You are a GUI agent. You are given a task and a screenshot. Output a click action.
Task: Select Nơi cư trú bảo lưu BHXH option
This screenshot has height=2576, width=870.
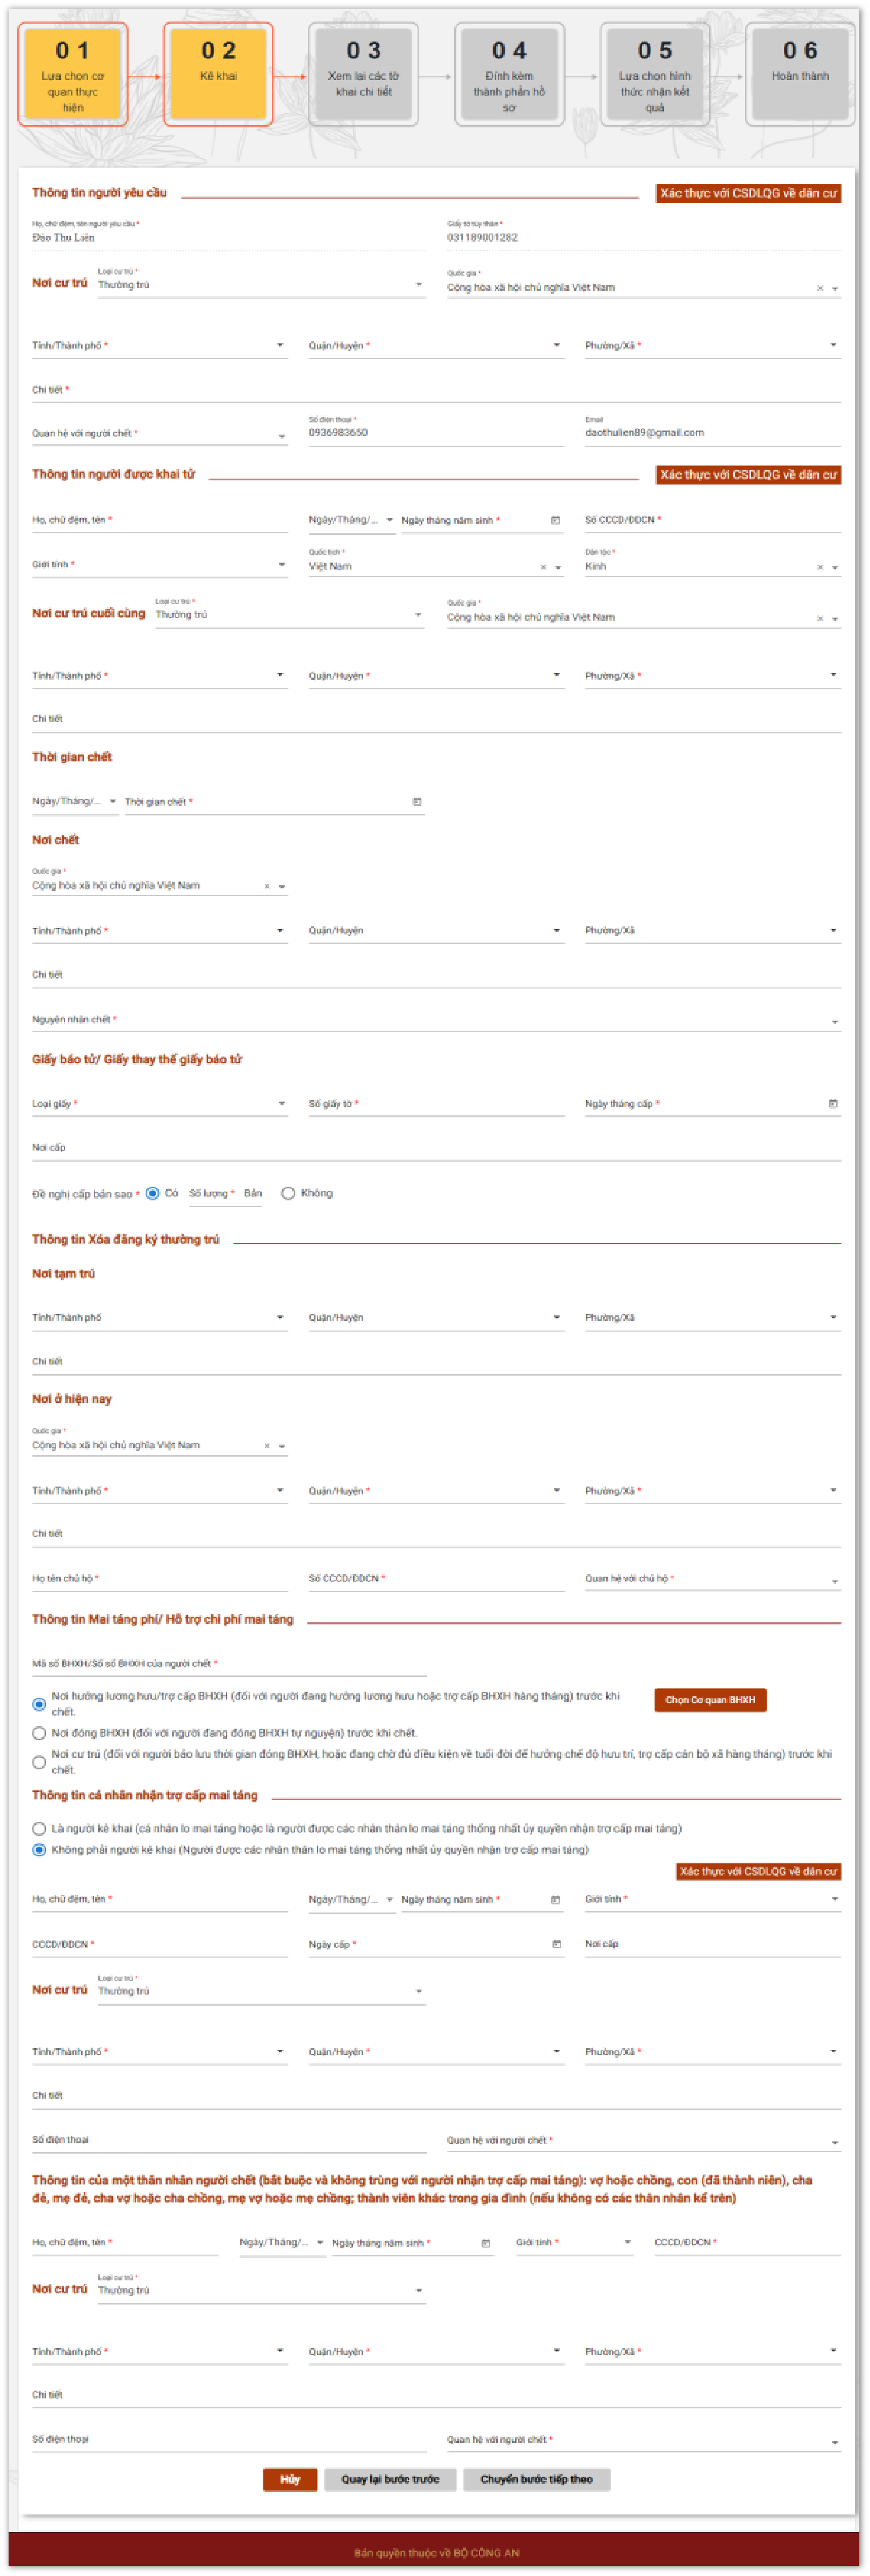(x=39, y=1762)
